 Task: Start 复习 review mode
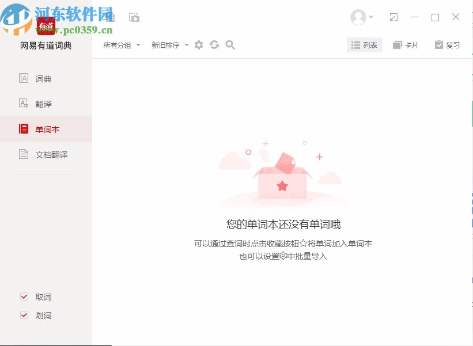[x=448, y=44]
